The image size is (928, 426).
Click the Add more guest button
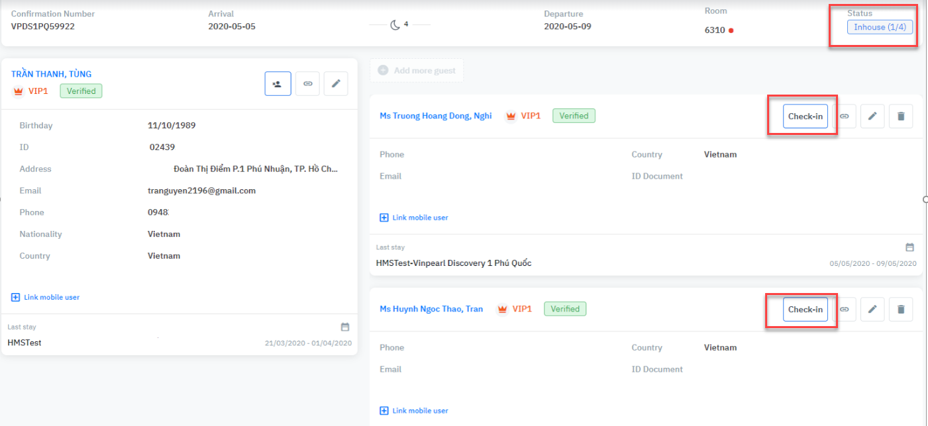[417, 71]
